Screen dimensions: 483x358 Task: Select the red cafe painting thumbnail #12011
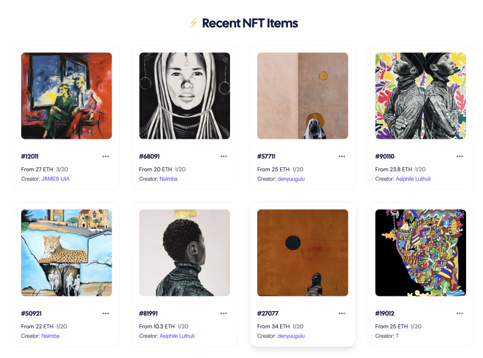[x=66, y=96]
